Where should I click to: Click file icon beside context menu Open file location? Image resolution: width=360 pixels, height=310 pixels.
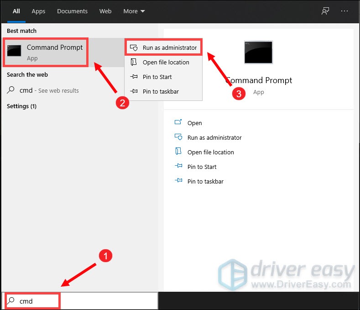click(133, 62)
